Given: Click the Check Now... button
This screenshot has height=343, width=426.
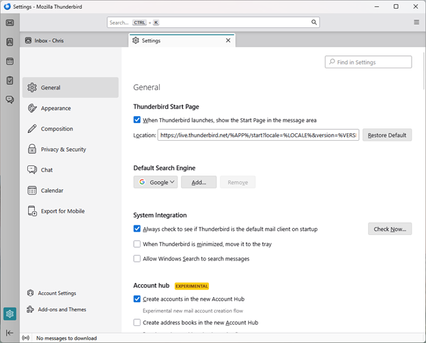Looking at the screenshot, I should 390,229.
